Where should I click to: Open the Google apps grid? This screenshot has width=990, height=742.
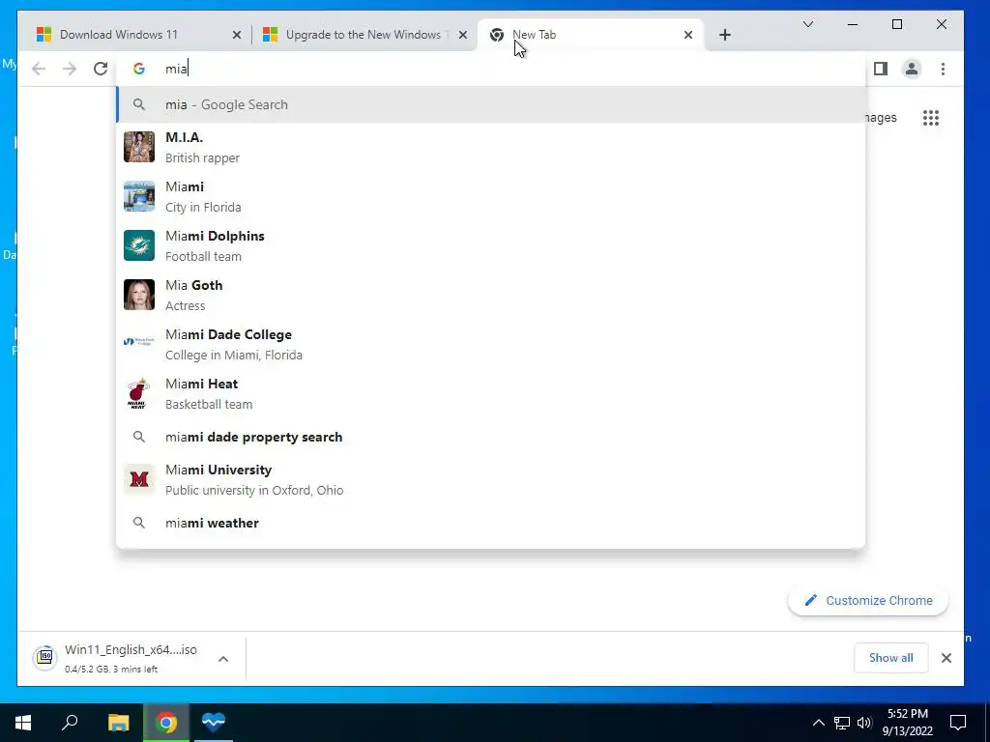coord(931,117)
